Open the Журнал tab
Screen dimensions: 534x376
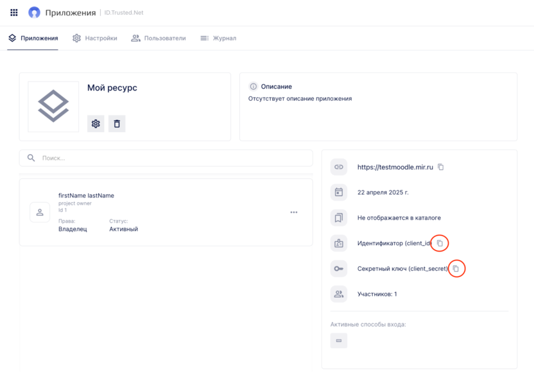pyautogui.click(x=218, y=38)
